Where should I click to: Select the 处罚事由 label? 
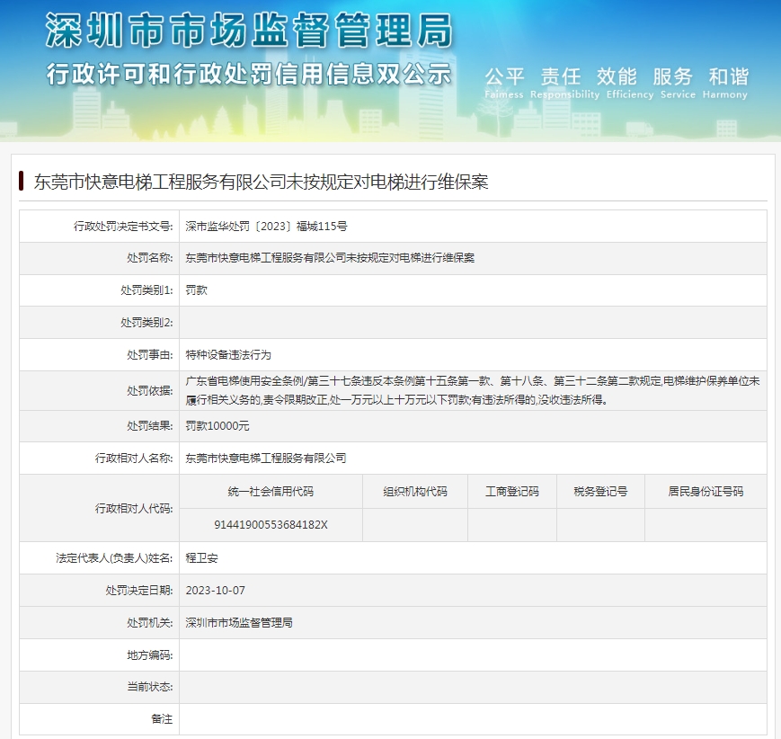pyautogui.click(x=150, y=355)
